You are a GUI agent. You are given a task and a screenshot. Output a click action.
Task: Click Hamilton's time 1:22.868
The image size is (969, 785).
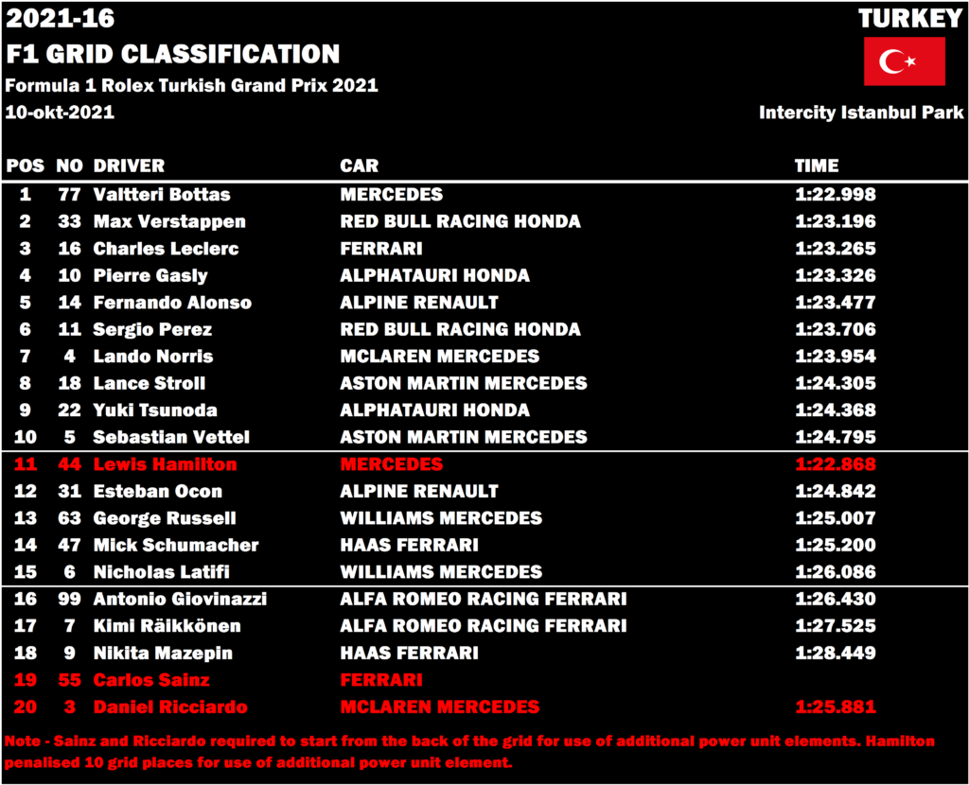click(835, 464)
